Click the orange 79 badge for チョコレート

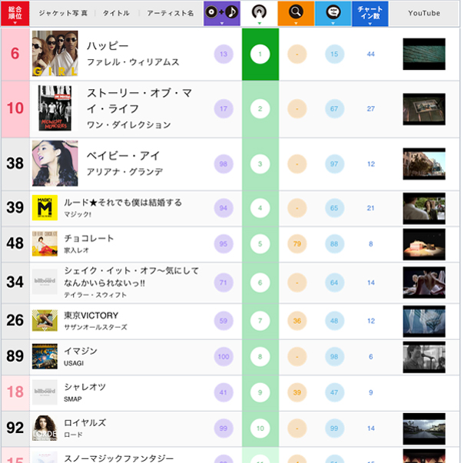296,244
